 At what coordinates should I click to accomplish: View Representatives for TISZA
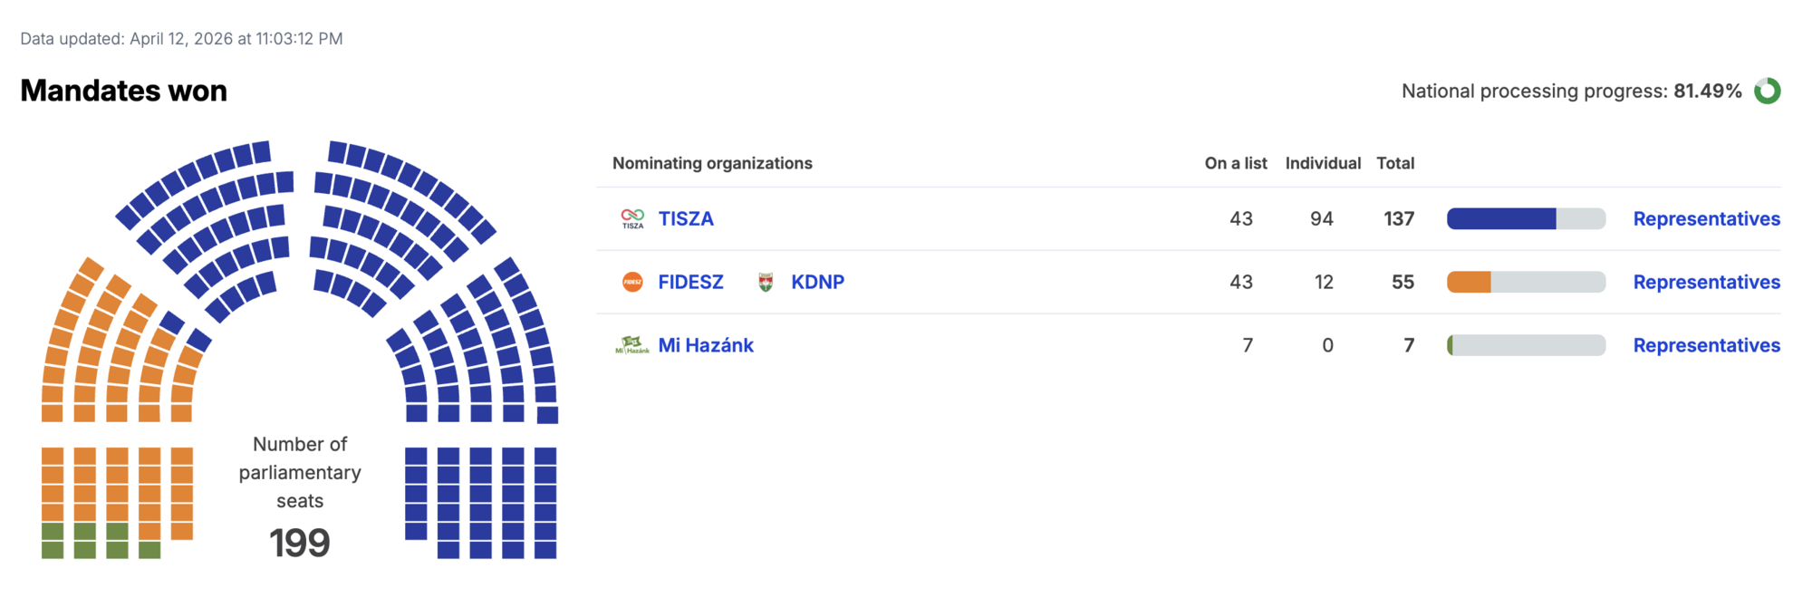1706,218
